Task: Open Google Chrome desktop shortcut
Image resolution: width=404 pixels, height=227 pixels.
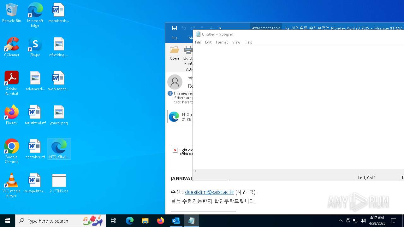Action: (x=12, y=151)
